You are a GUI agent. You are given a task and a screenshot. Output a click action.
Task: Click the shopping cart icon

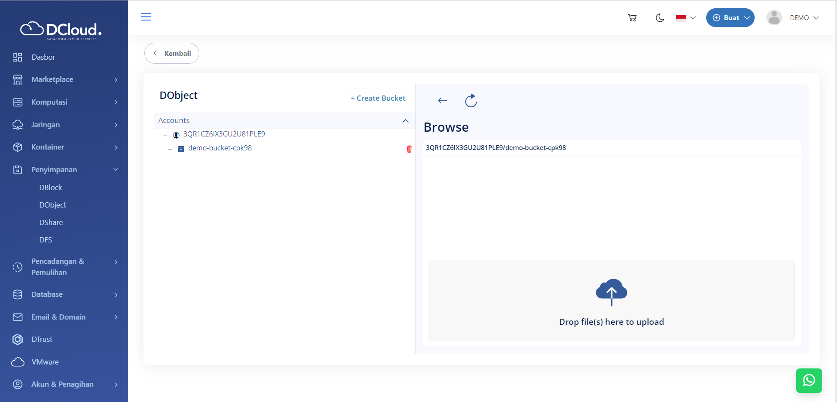[632, 18]
